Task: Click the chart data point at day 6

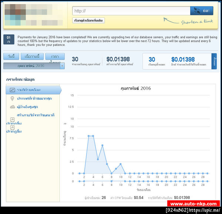Action: click(x=102, y=145)
